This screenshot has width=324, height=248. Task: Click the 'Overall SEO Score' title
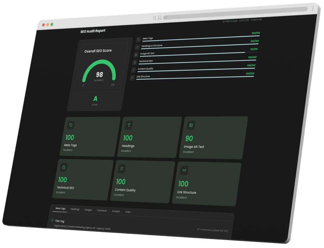[x=98, y=51]
